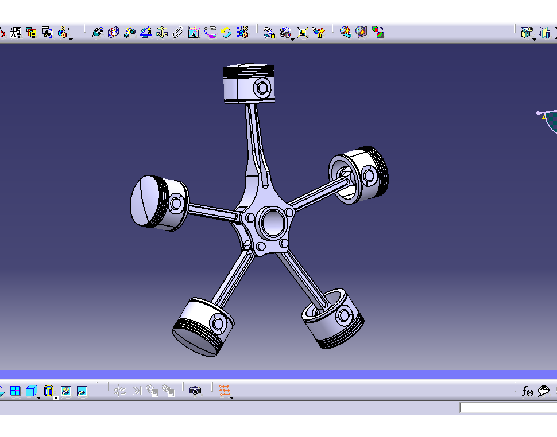Open Distance and Band Analysis

(378, 32)
